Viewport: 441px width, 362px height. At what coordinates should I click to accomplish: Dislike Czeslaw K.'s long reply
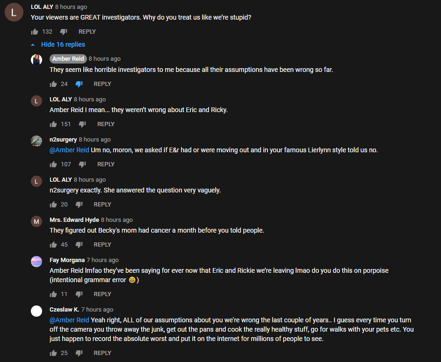coord(79,353)
